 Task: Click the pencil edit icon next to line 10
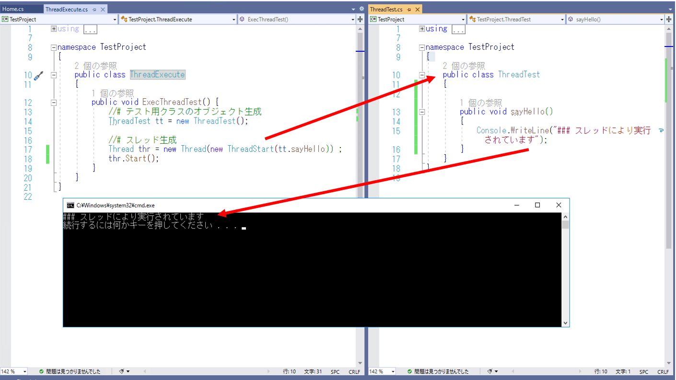coord(38,75)
